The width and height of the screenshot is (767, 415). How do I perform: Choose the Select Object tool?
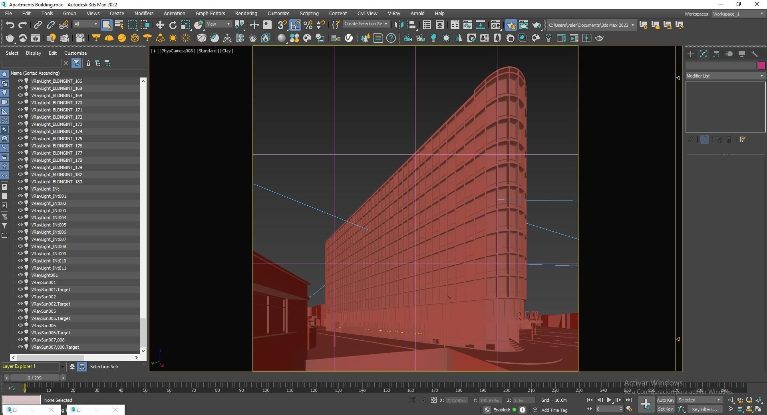pos(106,25)
